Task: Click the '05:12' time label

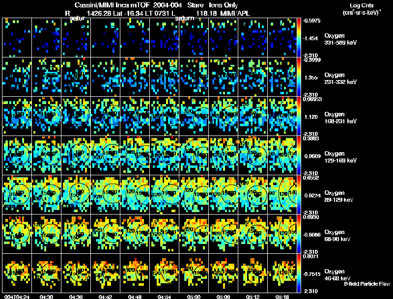Action: (x=253, y=297)
